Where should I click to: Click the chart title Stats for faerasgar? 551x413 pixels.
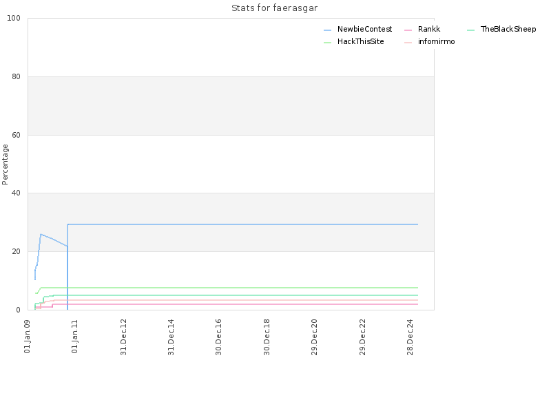274,8
